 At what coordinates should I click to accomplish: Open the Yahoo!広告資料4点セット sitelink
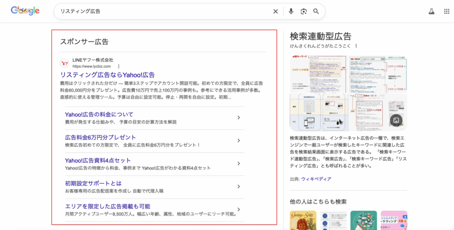point(98,160)
